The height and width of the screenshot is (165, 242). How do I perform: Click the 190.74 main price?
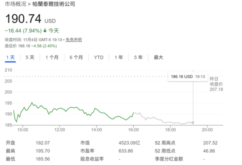point(23,19)
